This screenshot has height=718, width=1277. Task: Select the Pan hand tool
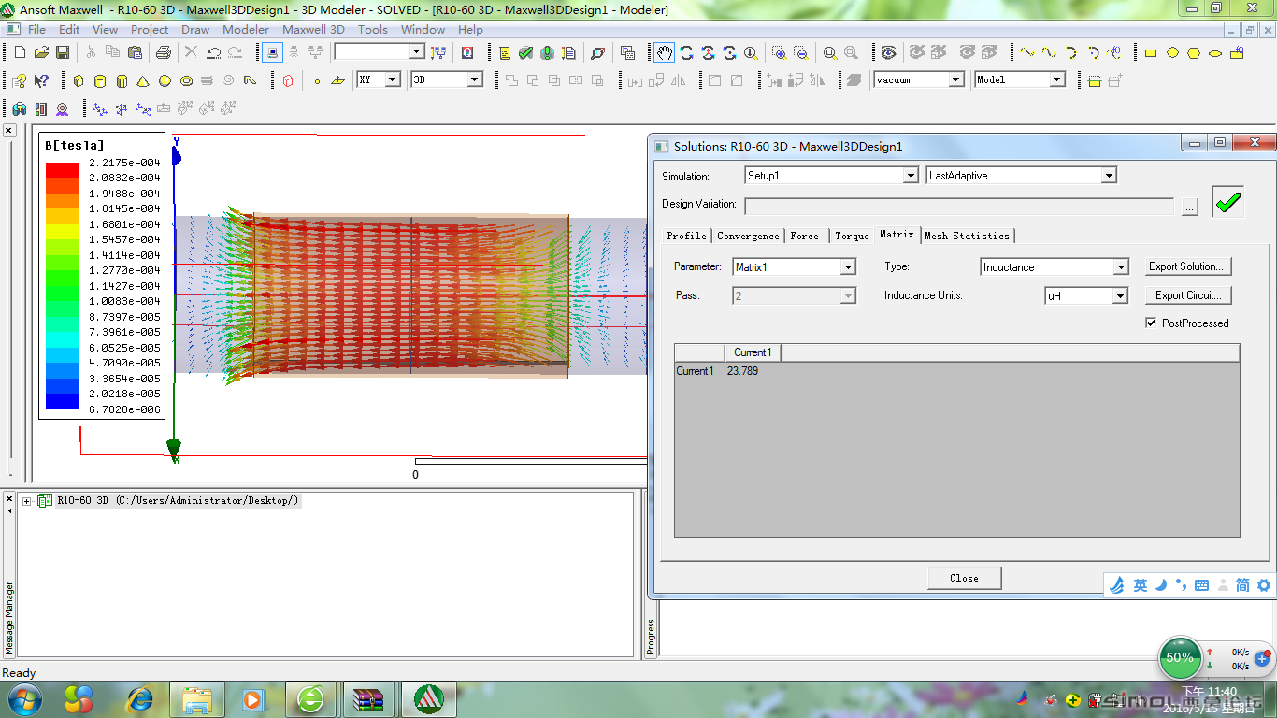pyautogui.click(x=664, y=52)
